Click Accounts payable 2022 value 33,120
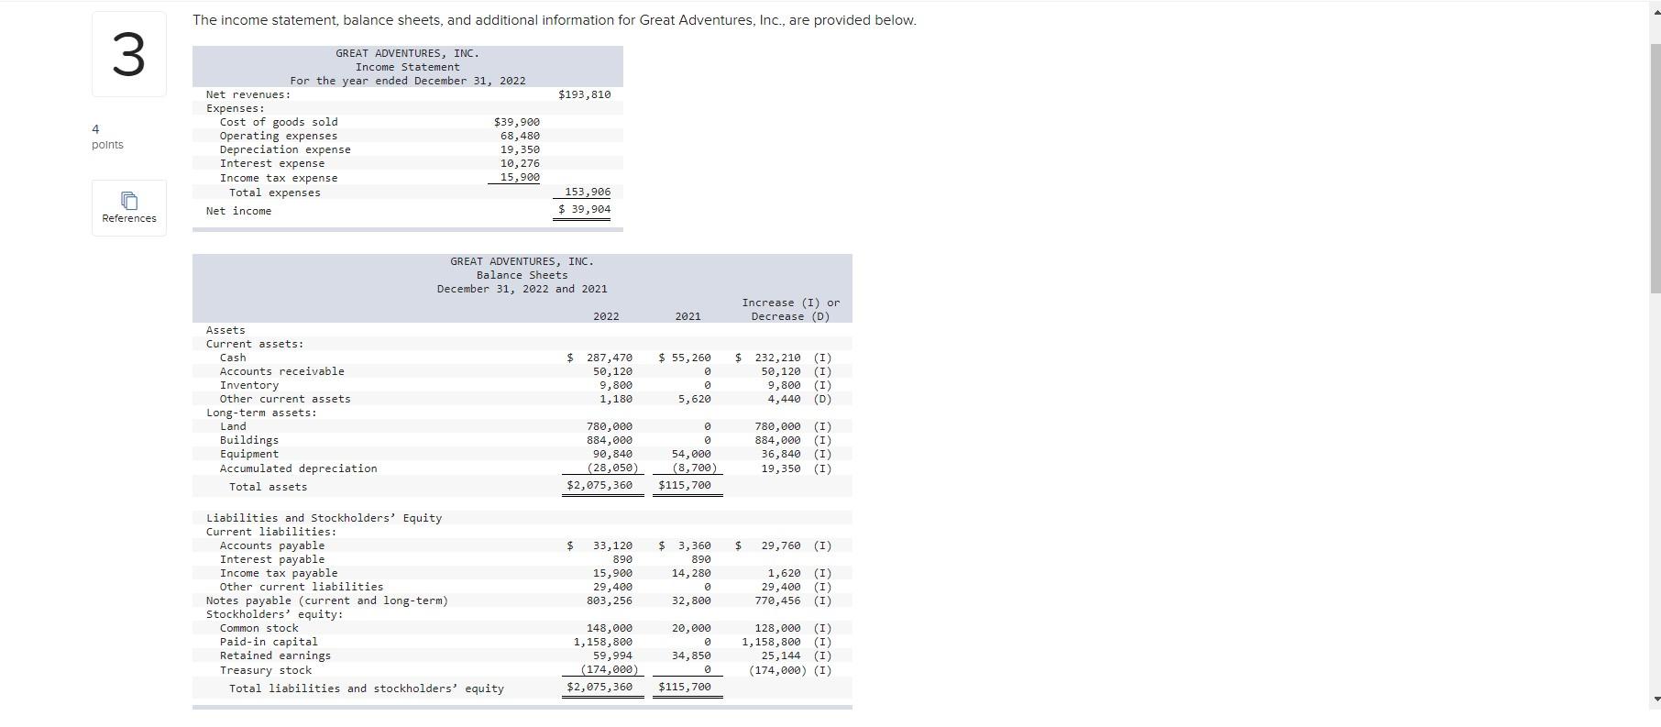This screenshot has width=1661, height=727. [612, 545]
